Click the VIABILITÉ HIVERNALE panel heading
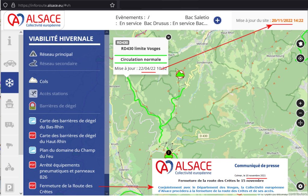 click(61, 39)
